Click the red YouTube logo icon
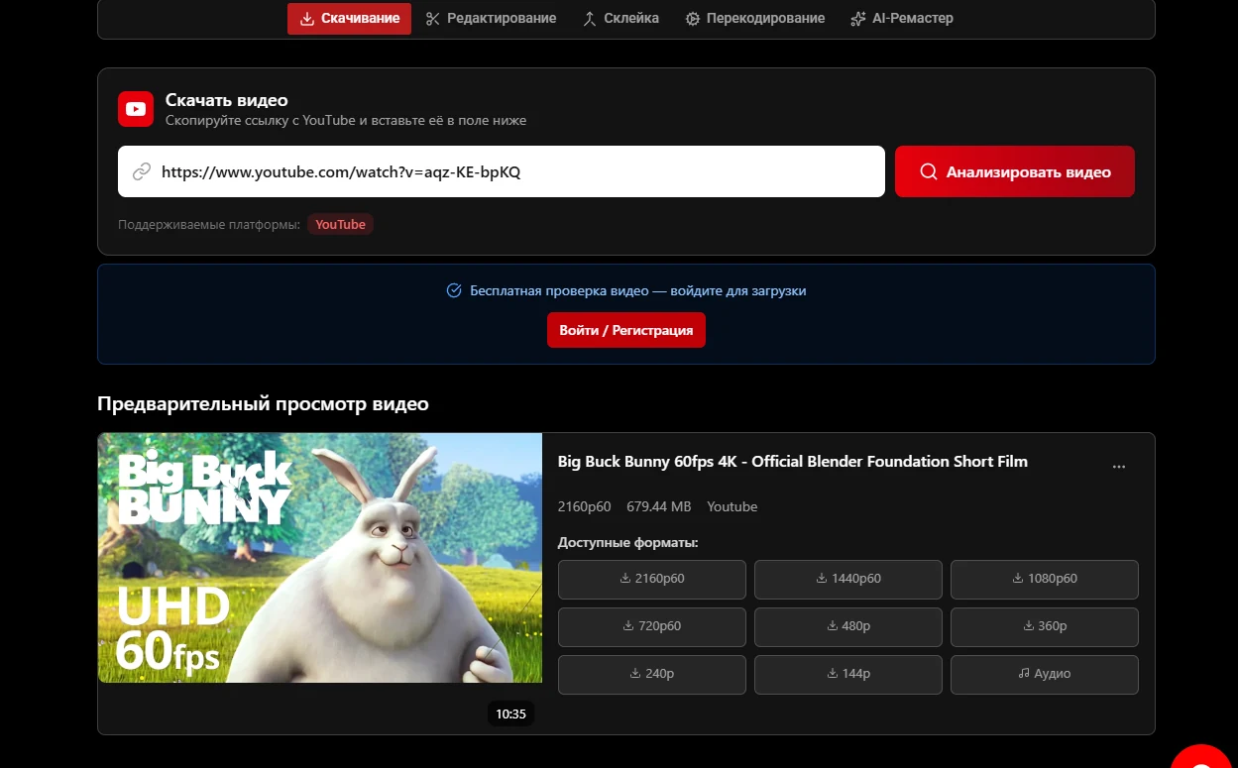This screenshot has height=768, width=1238. click(x=136, y=109)
